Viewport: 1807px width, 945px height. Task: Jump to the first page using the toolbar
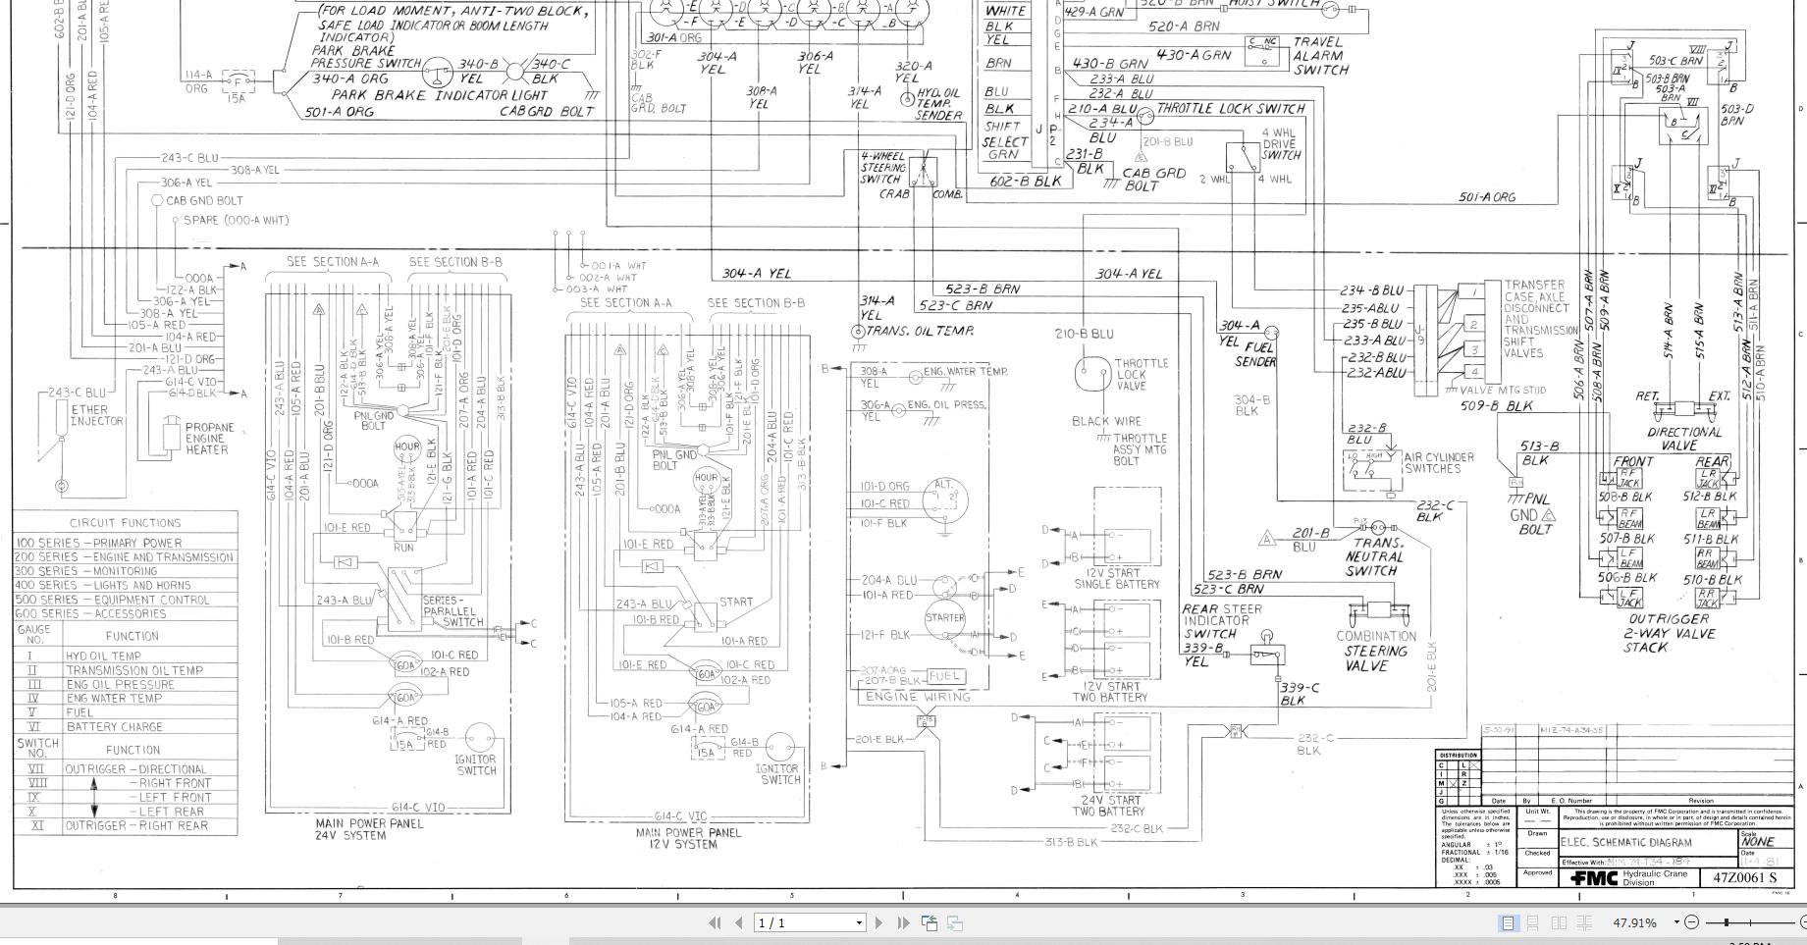click(x=716, y=922)
